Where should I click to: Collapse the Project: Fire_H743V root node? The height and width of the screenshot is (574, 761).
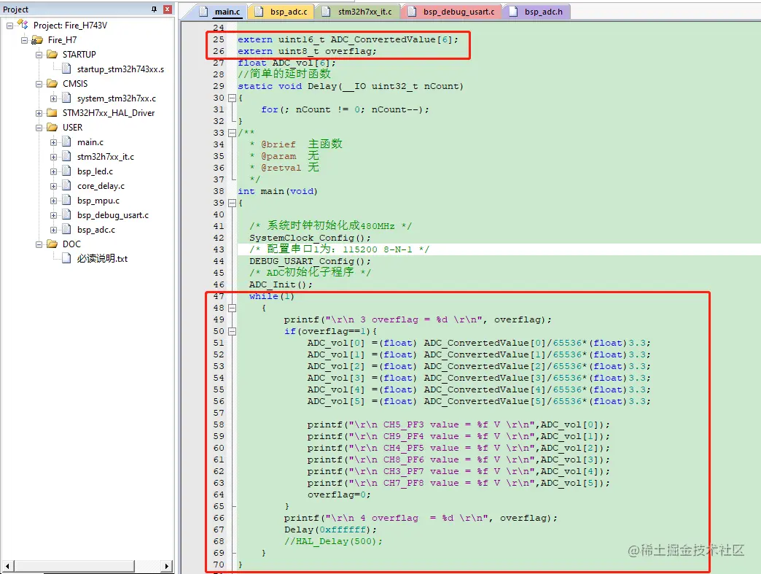[x=9, y=26]
